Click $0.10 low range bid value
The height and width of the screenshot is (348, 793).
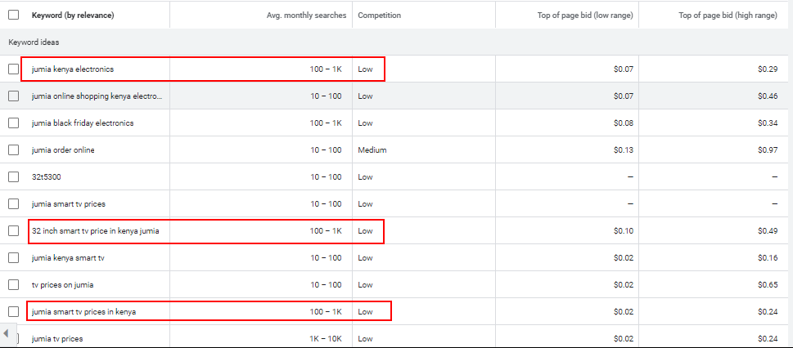624,231
